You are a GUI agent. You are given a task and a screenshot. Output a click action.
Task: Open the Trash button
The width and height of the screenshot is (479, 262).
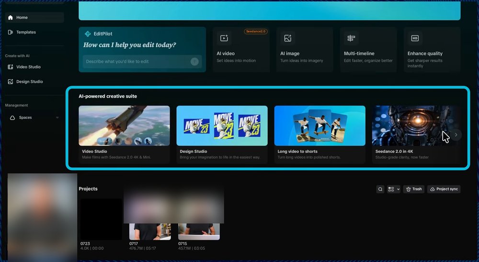click(x=414, y=189)
